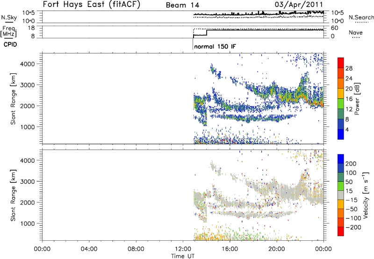Select the '-15' label on Velocity color bar
Image resolution: width=374 pixels, height=259 pixels.
[x=352, y=200]
